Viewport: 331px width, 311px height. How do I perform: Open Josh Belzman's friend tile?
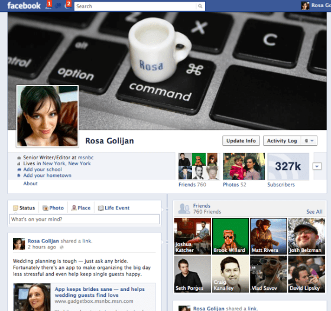[307, 236]
